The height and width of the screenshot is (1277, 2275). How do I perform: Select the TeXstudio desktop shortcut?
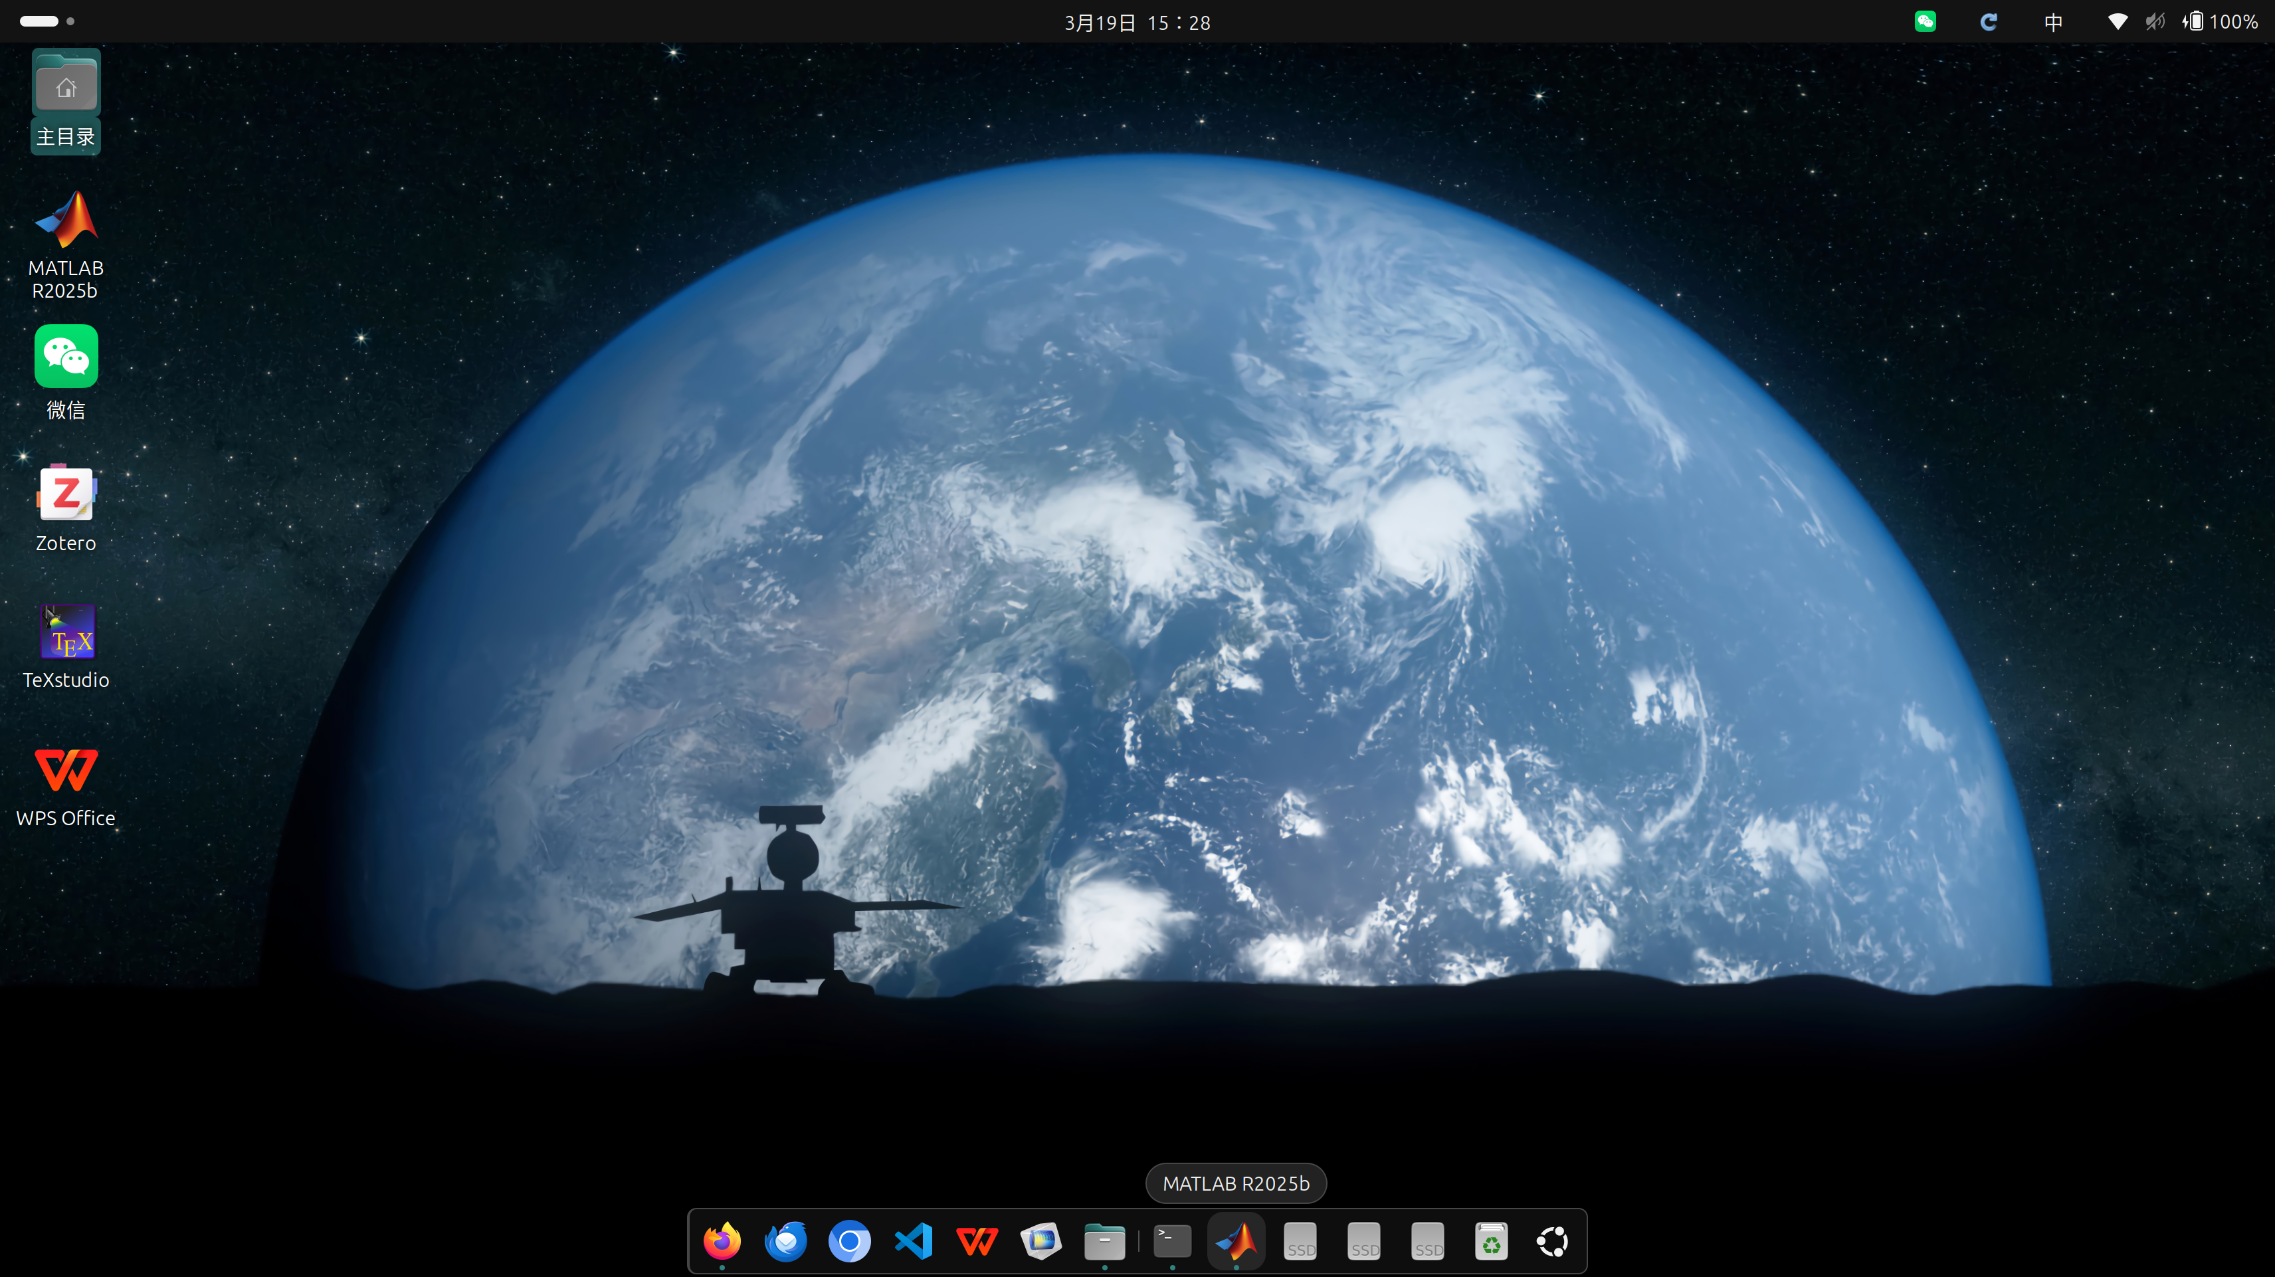coord(65,646)
